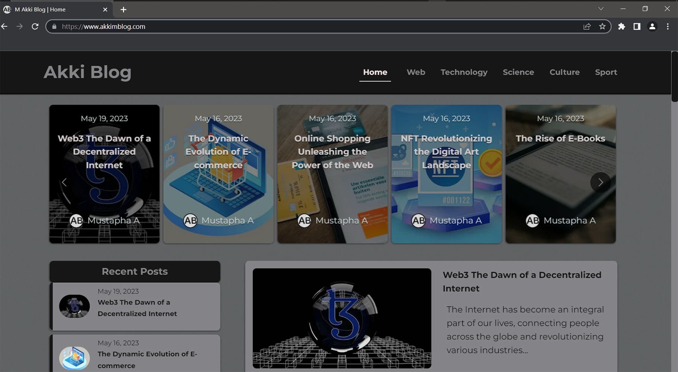
Task: Reload the current page
Action: point(35,26)
